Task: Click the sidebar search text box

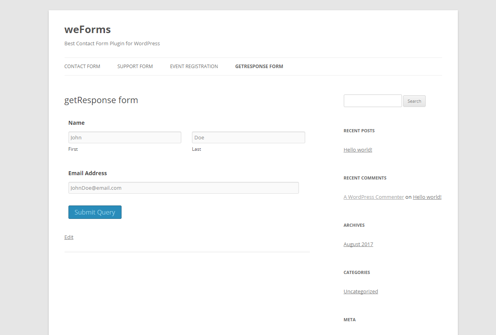Action: point(372,101)
